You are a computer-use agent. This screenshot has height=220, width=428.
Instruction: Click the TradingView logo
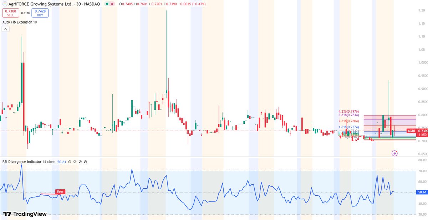[x=25, y=214]
